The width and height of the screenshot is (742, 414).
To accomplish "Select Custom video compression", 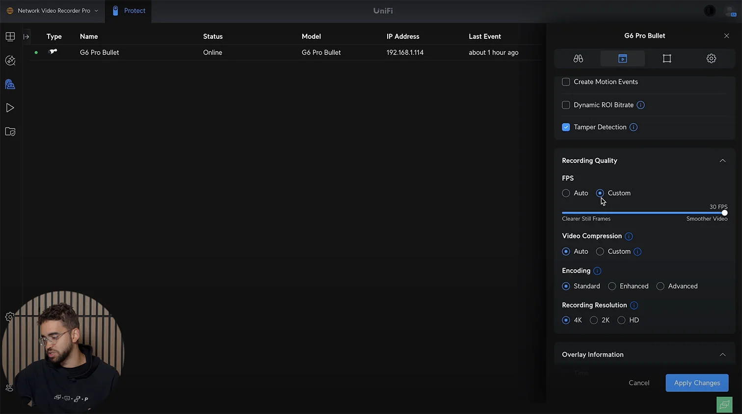I will (600, 252).
